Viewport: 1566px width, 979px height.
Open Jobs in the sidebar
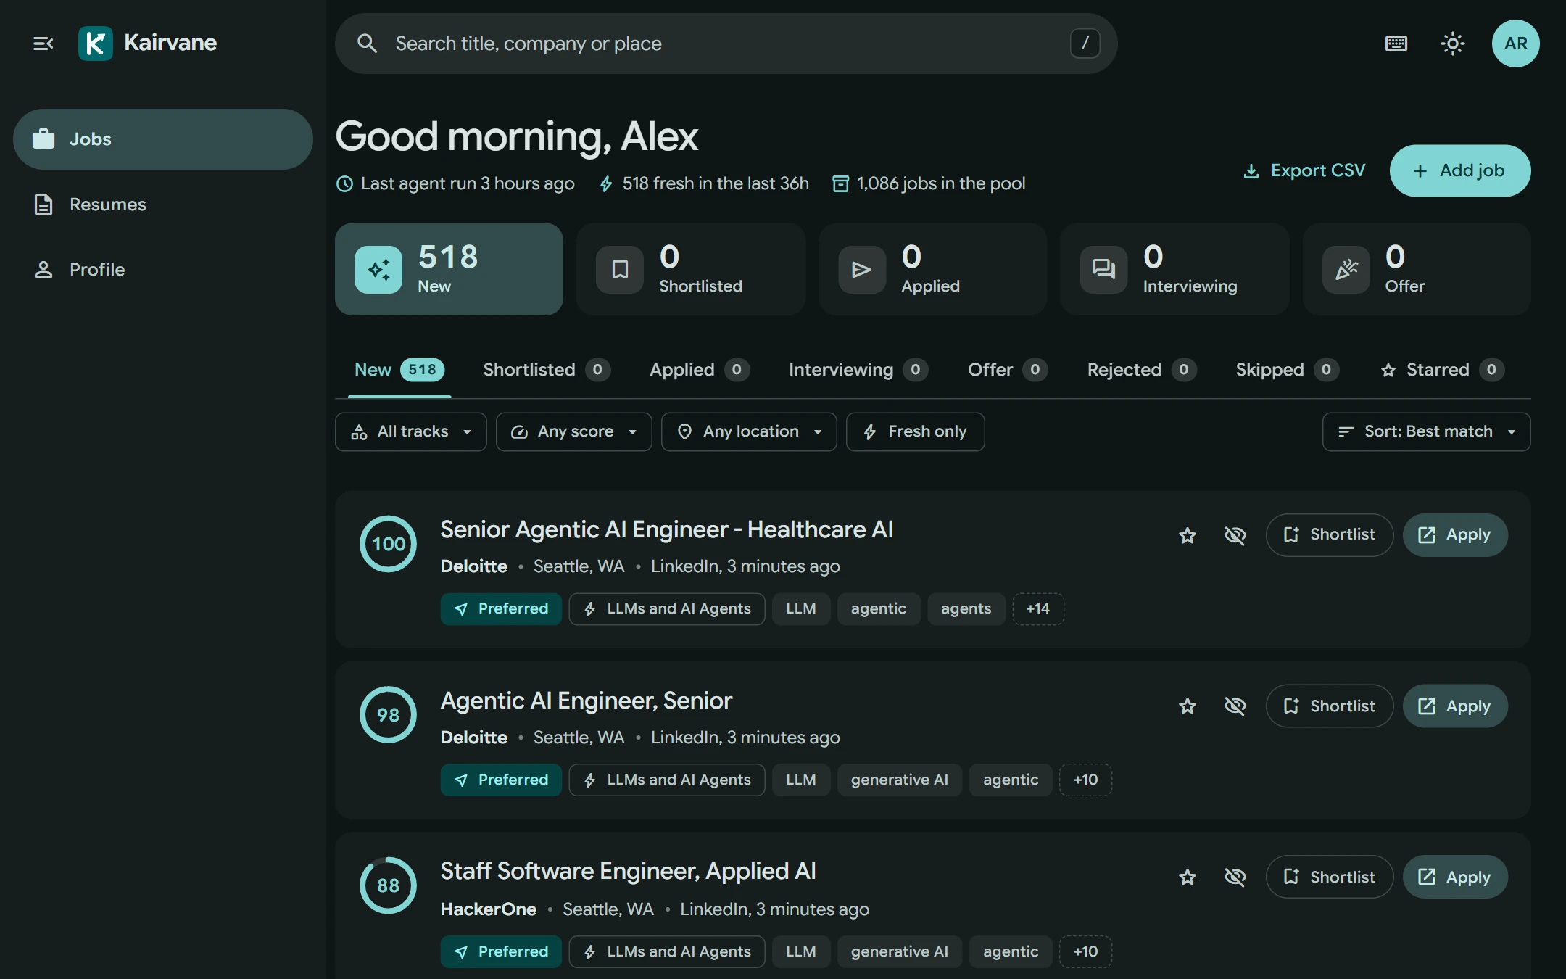163,139
